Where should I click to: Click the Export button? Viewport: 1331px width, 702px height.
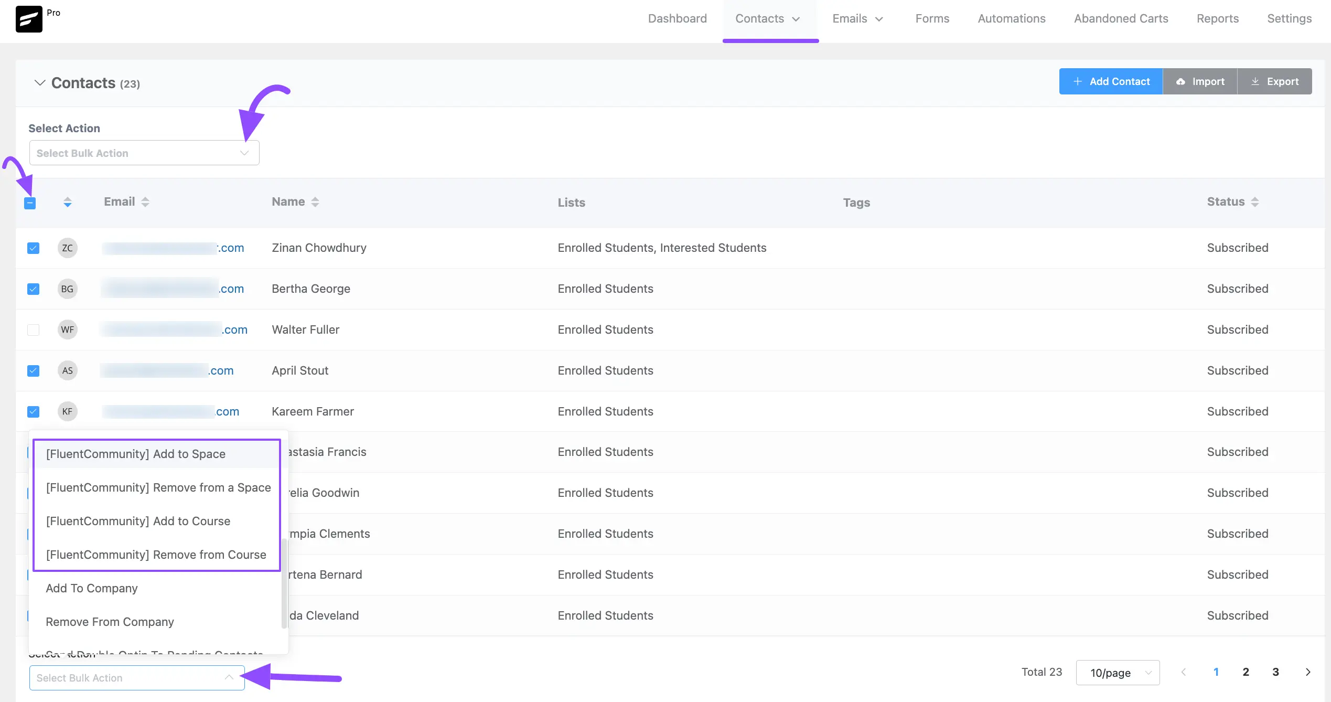(1275, 81)
